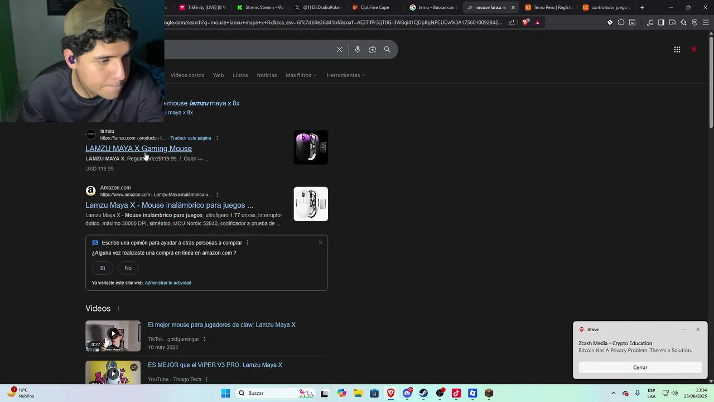714x402 pixels.
Task: Toggle the browser sidebar panel
Action: click(x=661, y=22)
